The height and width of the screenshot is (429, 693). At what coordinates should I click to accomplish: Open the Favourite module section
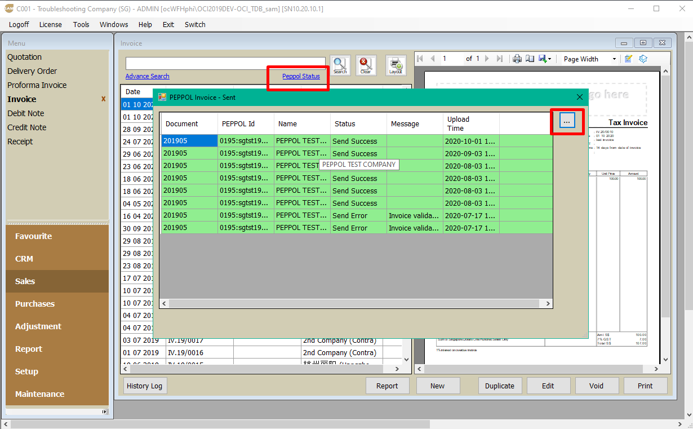(x=57, y=236)
